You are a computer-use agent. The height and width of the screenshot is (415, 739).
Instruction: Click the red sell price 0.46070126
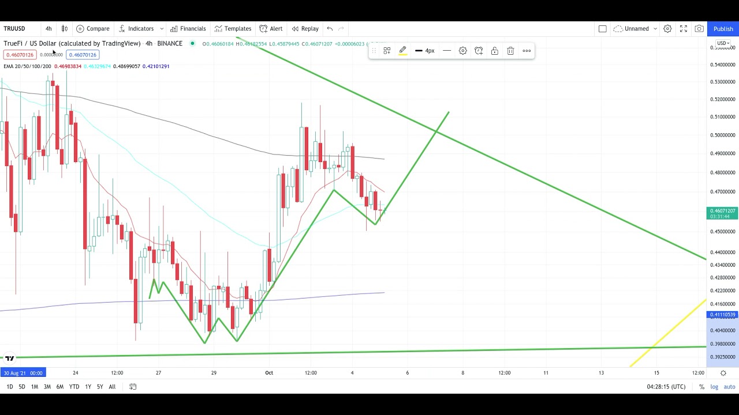20,55
